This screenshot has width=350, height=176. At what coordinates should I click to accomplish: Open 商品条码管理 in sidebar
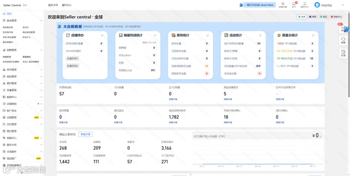[29, 32]
